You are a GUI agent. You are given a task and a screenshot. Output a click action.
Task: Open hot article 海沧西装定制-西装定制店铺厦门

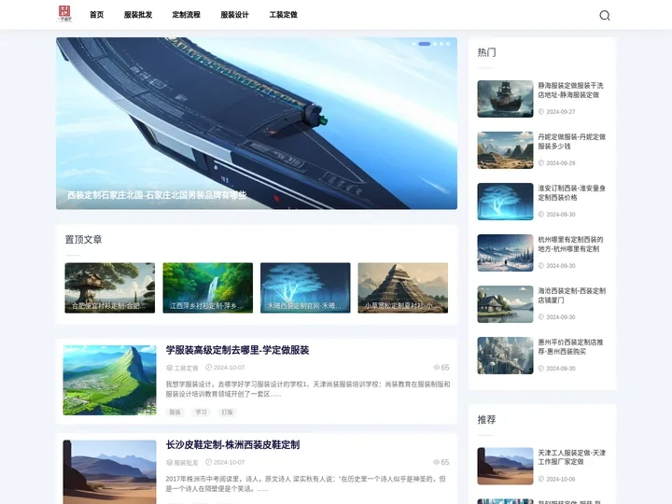572,296
